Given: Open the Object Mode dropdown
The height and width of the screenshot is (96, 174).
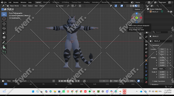Looking at the screenshot, I should pos(14,6).
